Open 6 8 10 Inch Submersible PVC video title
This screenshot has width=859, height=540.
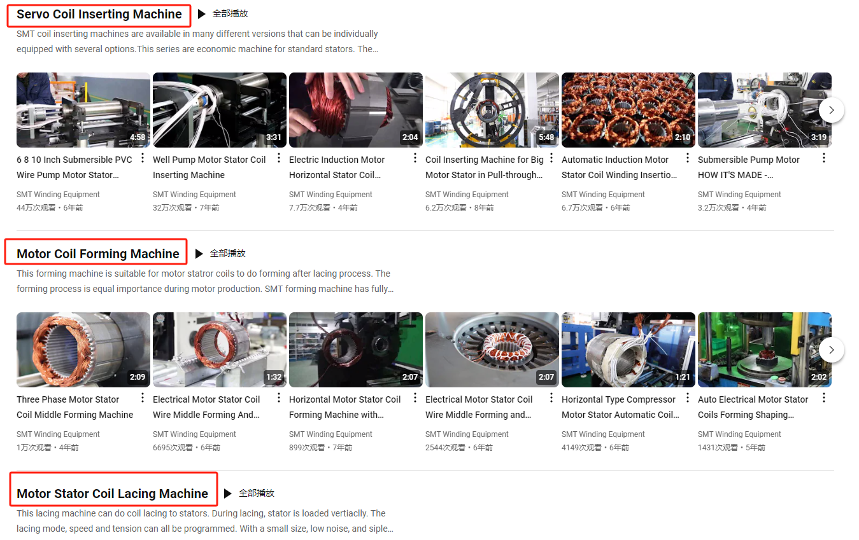coord(74,167)
